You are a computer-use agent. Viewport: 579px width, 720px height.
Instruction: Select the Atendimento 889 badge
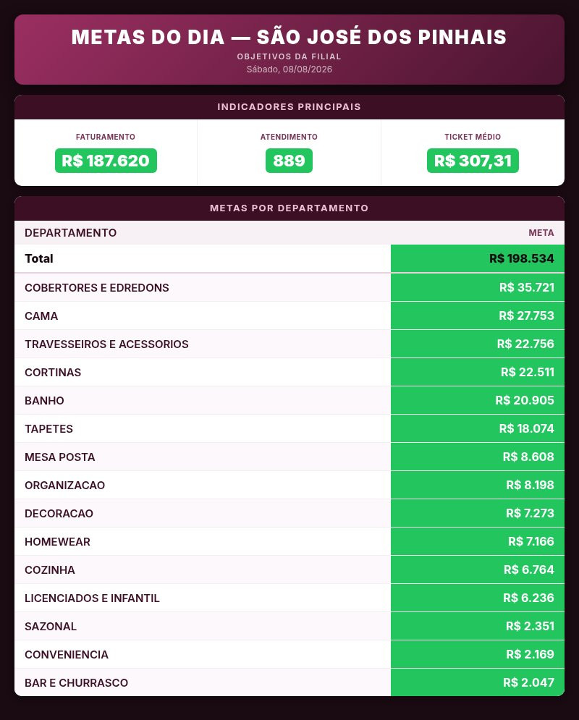pyautogui.click(x=289, y=161)
